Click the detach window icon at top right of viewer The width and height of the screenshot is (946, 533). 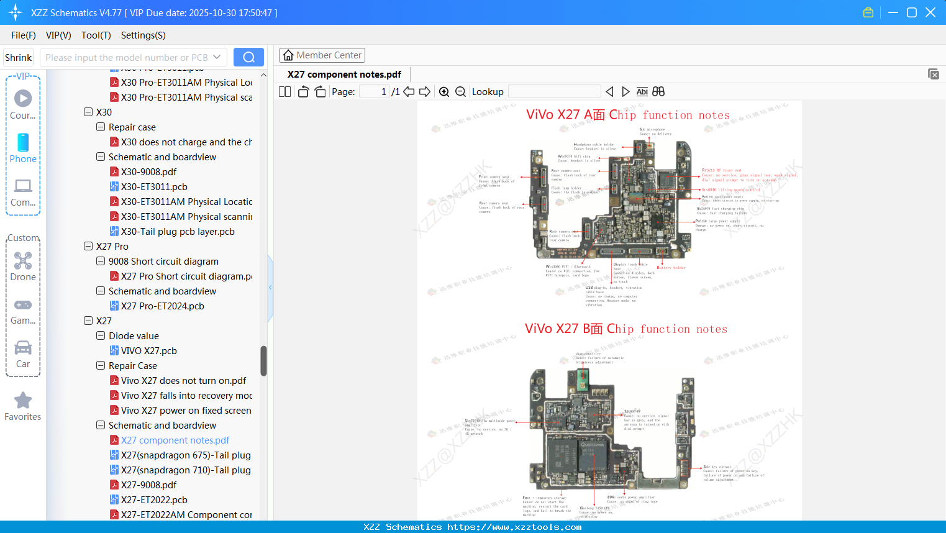coord(933,74)
